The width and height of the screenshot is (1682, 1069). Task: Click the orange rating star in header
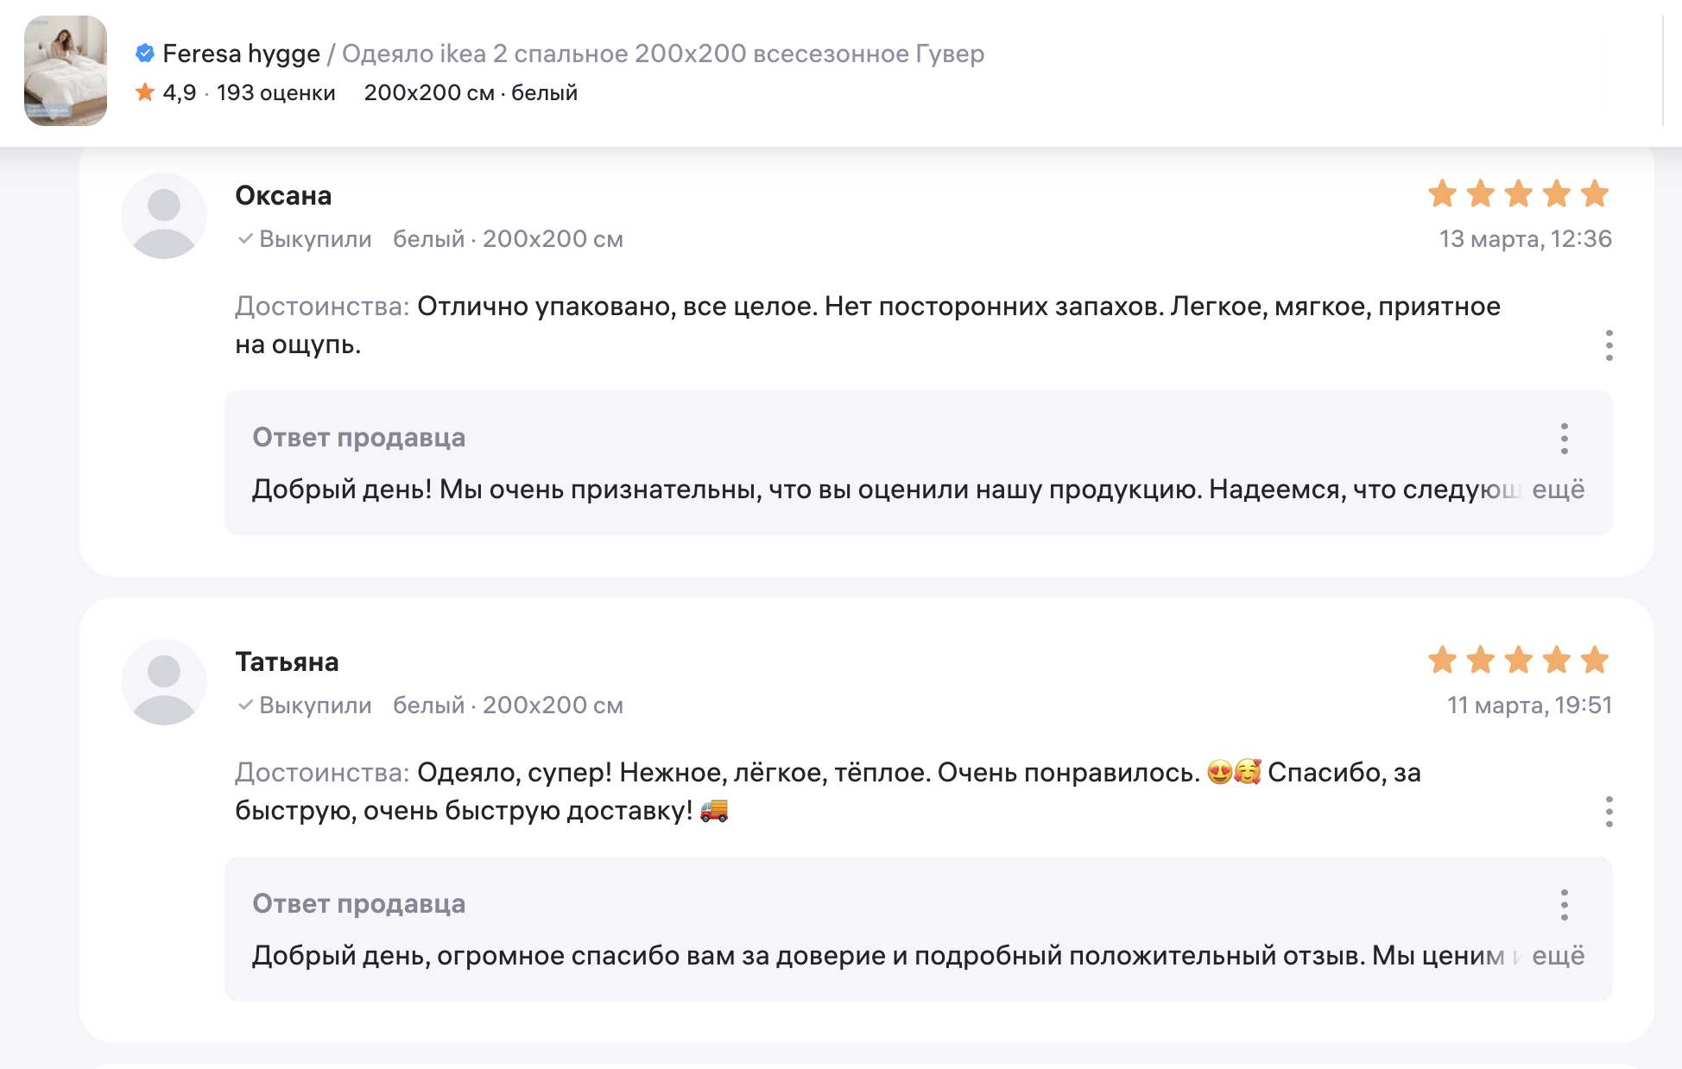tap(145, 92)
